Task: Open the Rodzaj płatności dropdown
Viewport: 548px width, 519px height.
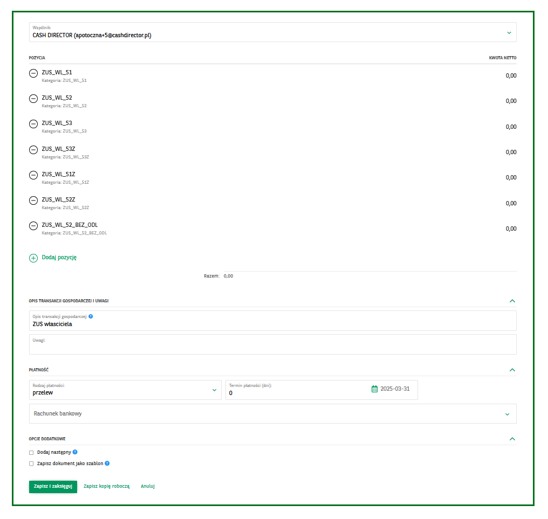Action: coord(125,390)
